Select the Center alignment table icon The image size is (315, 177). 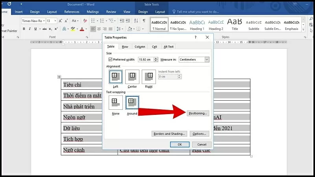pos(132,77)
